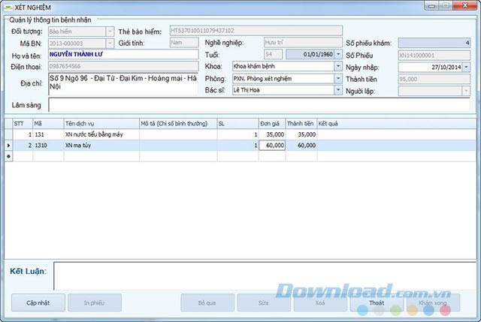Open the Khoa dropdown
Screen dimensions: 481x322
coord(337,66)
